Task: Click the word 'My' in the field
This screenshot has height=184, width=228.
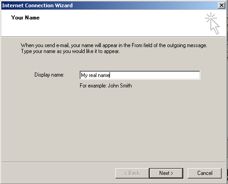Action: [84, 75]
